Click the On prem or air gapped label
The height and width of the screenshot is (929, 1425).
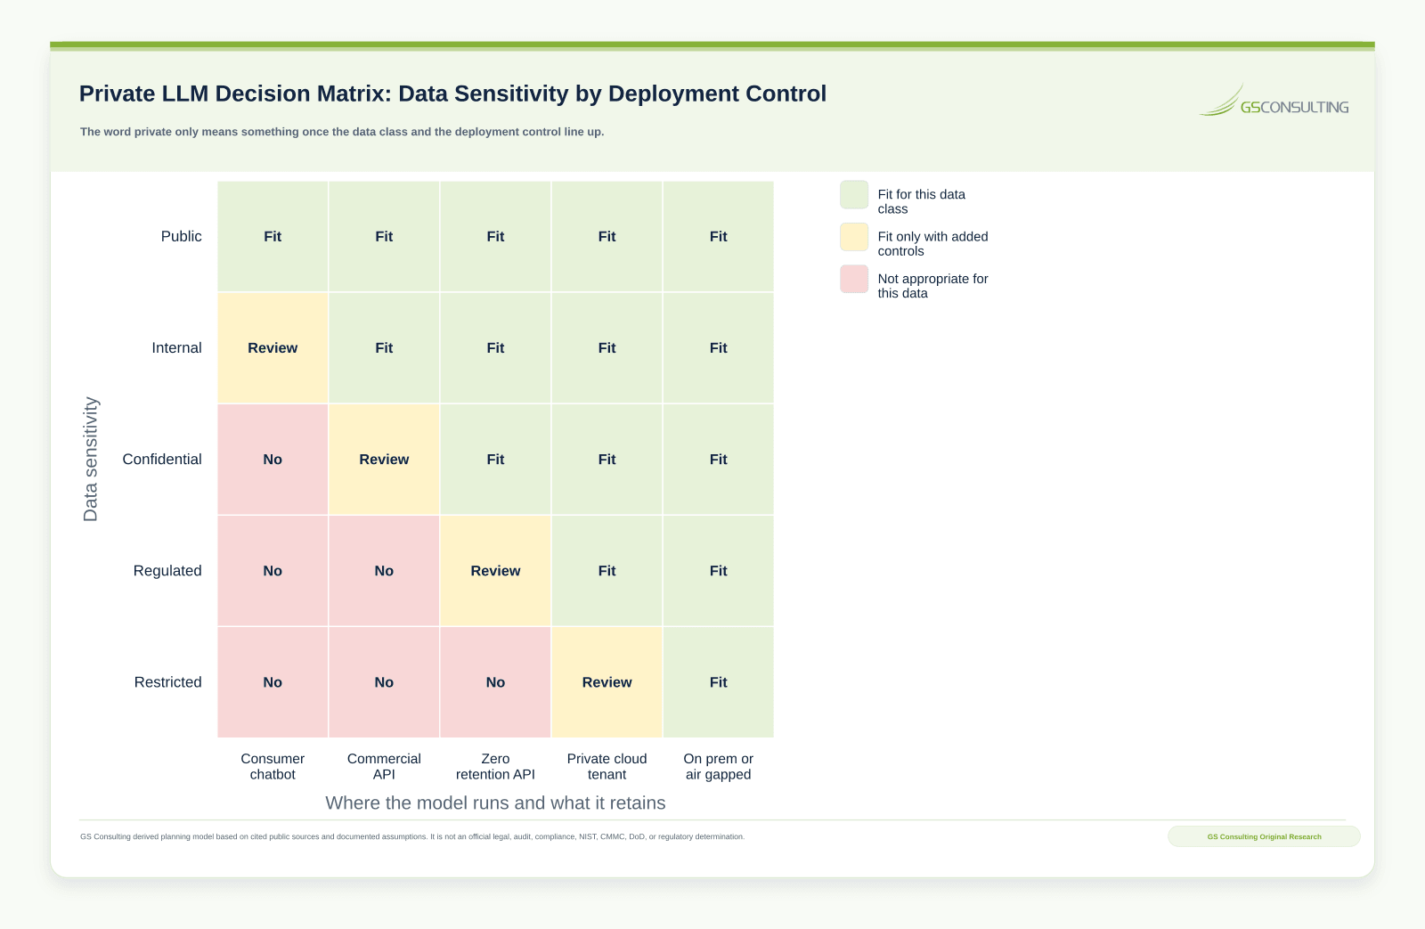719,766
